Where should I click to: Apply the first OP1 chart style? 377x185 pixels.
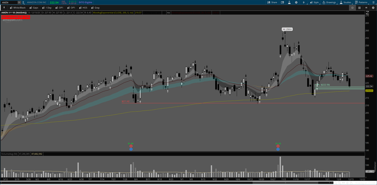(x=59, y=7)
